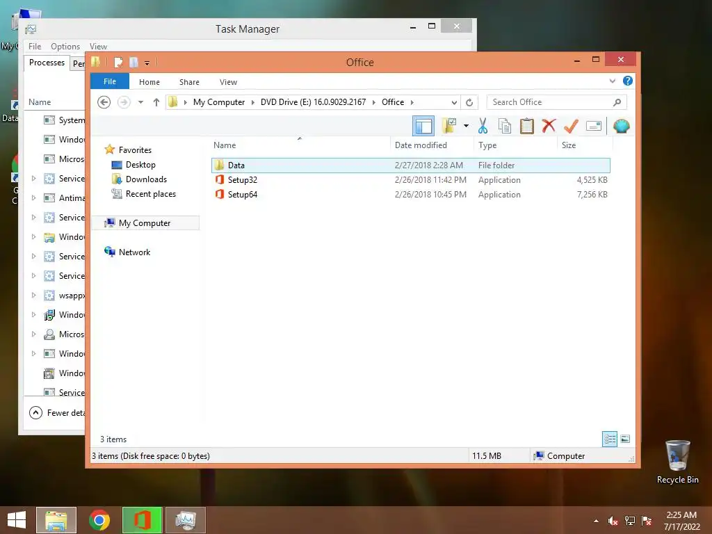Click the Office icon in taskbar
The height and width of the screenshot is (534, 712).
point(142,520)
